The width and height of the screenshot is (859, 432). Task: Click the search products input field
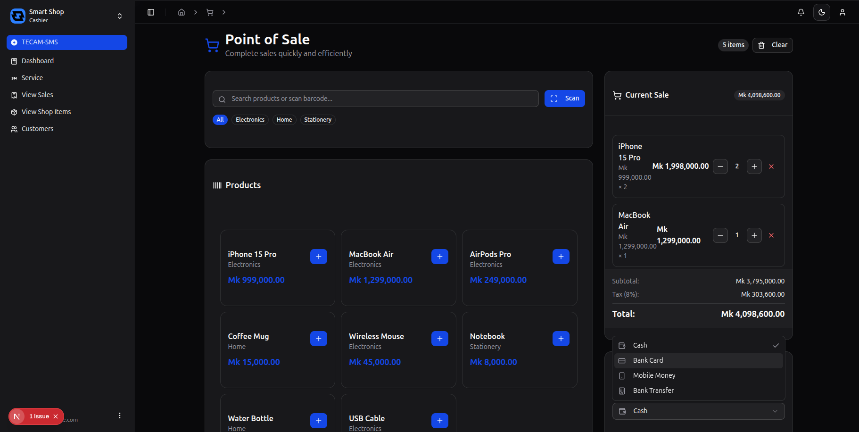coord(376,99)
